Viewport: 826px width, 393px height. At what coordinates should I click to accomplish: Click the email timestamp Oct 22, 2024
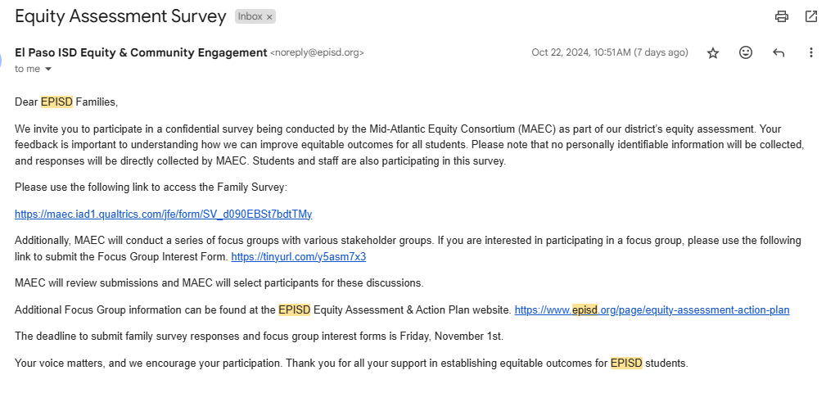[610, 52]
